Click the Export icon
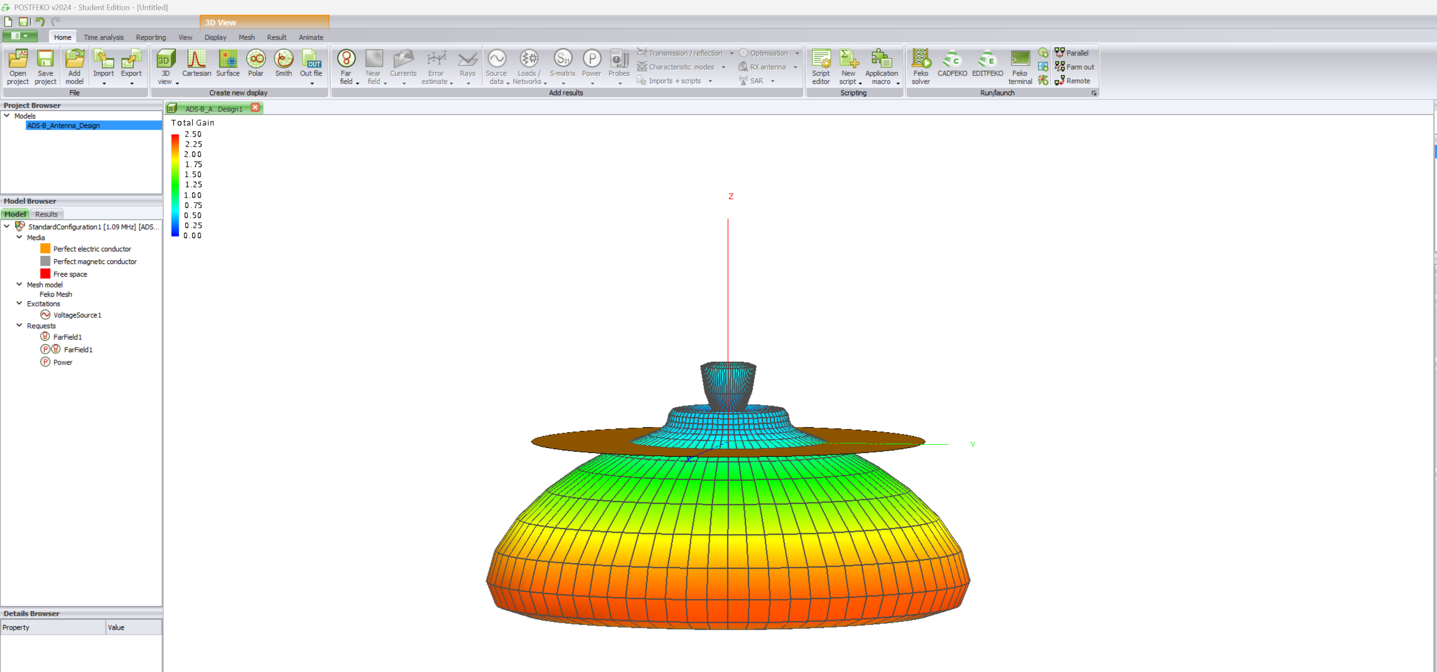The image size is (1437, 672). (x=131, y=66)
